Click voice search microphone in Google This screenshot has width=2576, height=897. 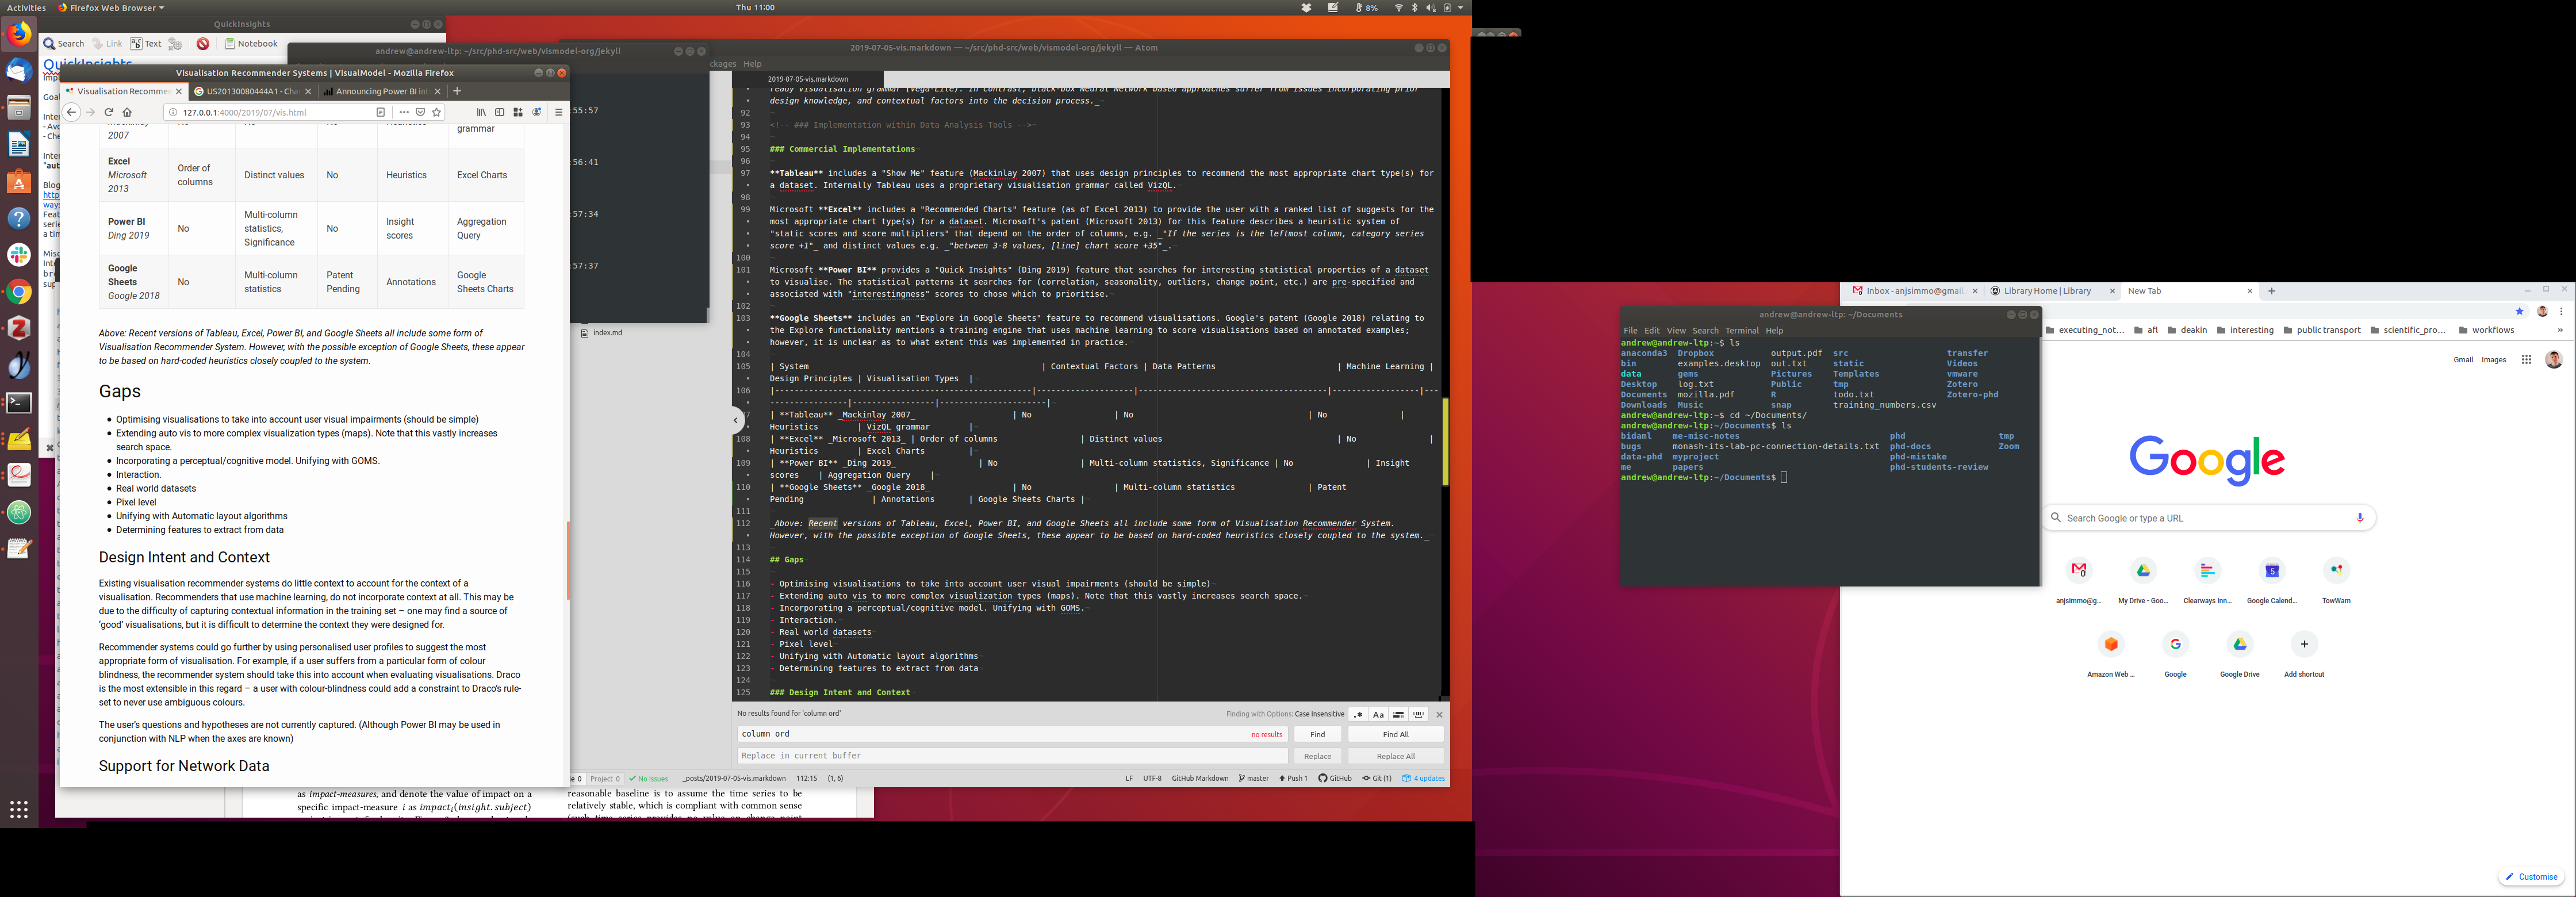(x=2359, y=518)
